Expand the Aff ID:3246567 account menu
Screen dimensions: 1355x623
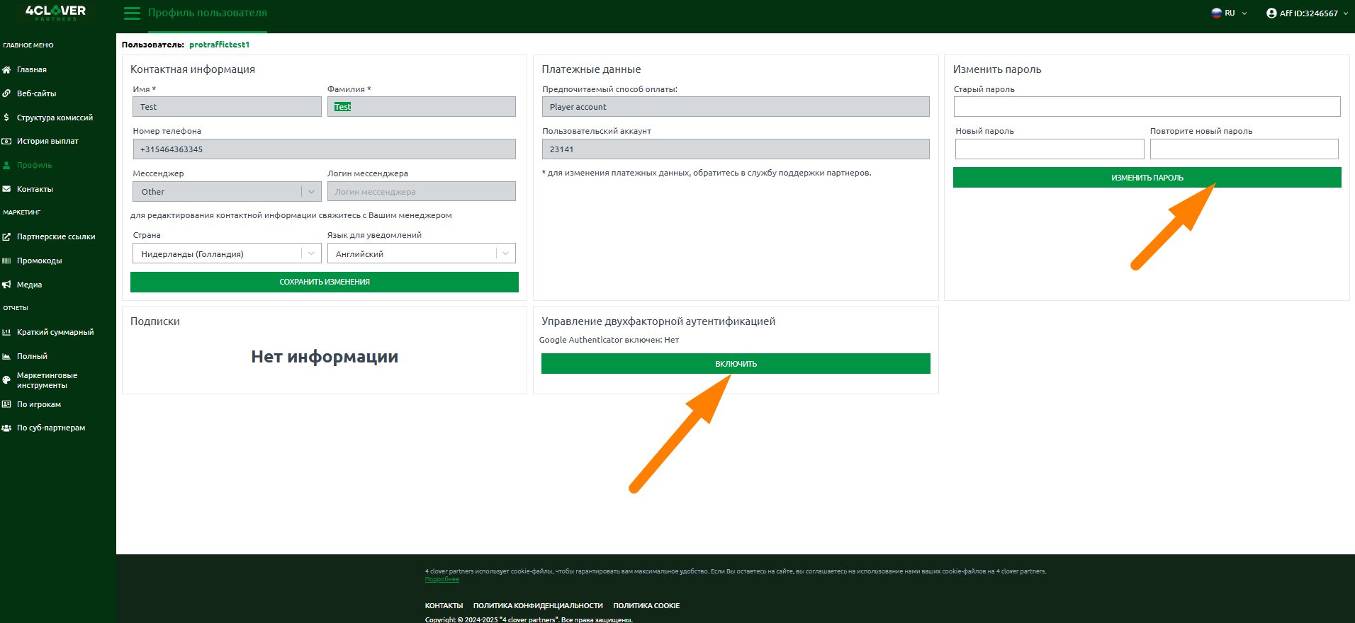(1308, 13)
